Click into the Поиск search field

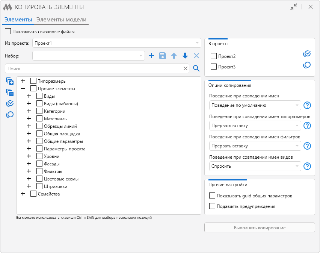click(94, 68)
